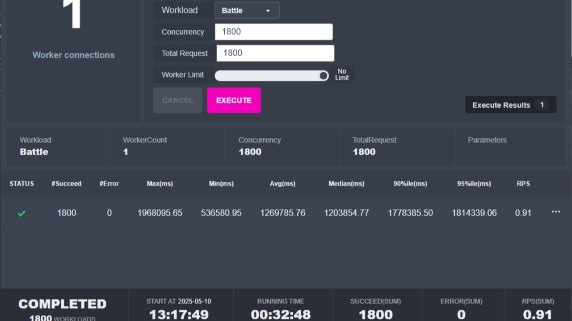Click the Worker connections counter

tap(73, 36)
